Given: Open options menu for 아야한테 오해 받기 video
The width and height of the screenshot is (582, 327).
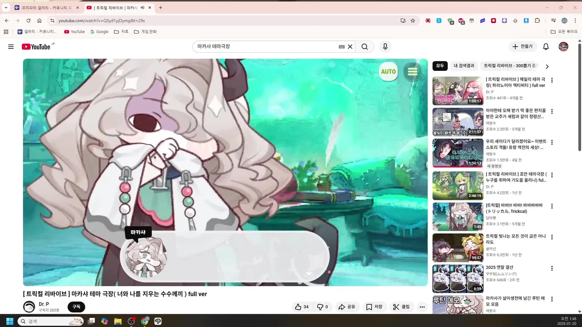Looking at the screenshot, I should pyautogui.click(x=552, y=111).
